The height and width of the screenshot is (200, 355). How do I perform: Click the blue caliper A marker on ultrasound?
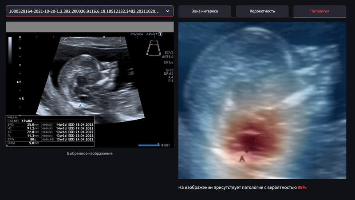(x=80, y=106)
